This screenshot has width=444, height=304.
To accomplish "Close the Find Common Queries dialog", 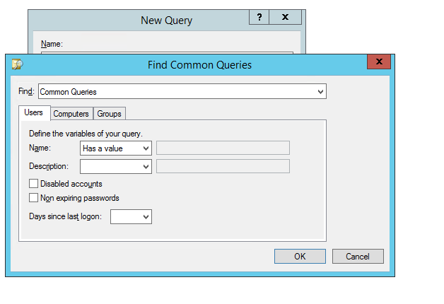I will click(x=379, y=62).
